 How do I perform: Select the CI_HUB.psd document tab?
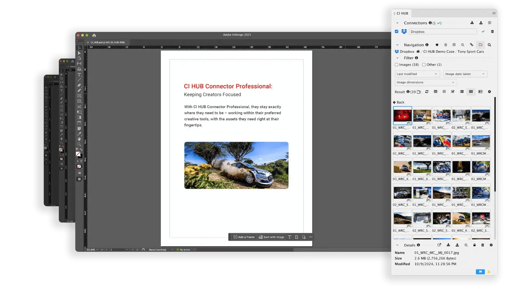pyautogui.click(x=108, y=42)
